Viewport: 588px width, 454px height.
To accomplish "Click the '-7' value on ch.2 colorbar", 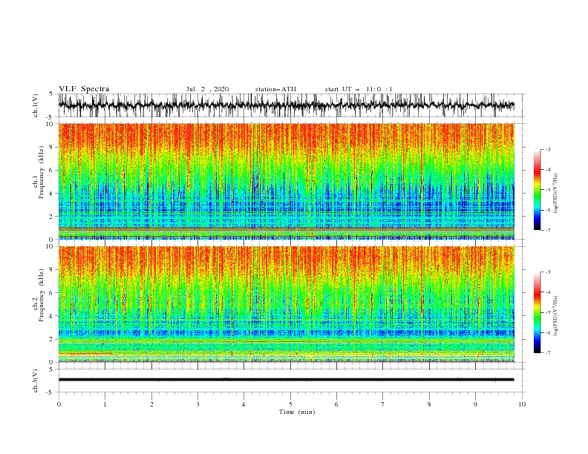I will (x=547, y=353).
